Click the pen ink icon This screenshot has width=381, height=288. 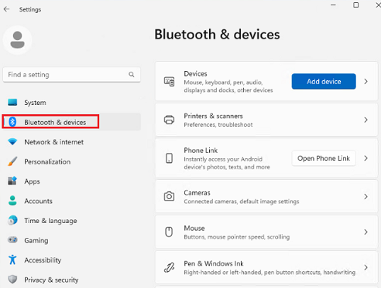pos(169,267)
